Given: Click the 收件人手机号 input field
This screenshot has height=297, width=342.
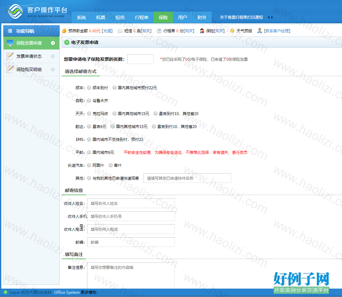Looking at the screenshot, I should pyautogui.click(x=131, y=216).
